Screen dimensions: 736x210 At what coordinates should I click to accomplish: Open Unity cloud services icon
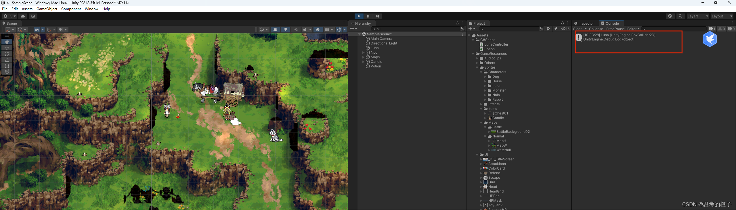[x=23, y=16]
